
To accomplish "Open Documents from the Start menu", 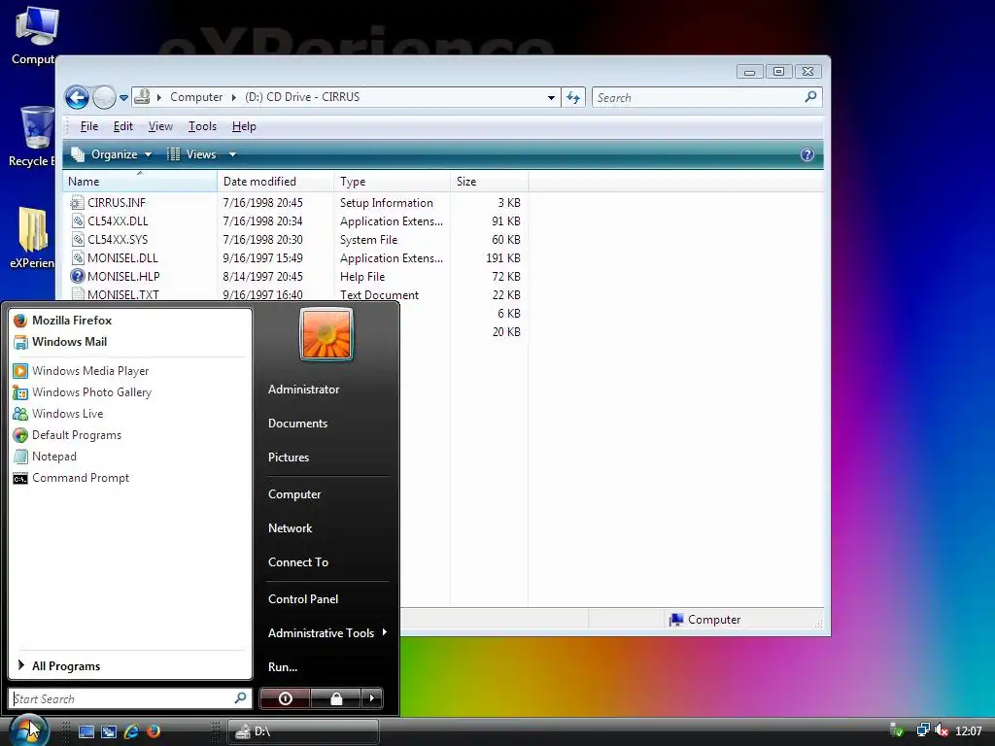I will tap(297, 424).
